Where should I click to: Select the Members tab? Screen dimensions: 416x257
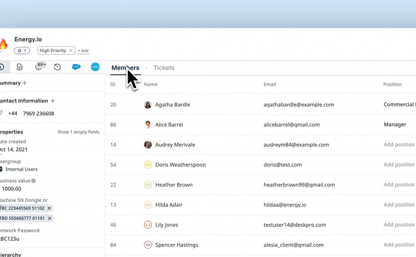click(125, 68)
